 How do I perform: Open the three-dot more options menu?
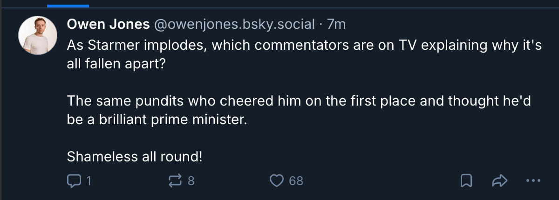point(533,180)
